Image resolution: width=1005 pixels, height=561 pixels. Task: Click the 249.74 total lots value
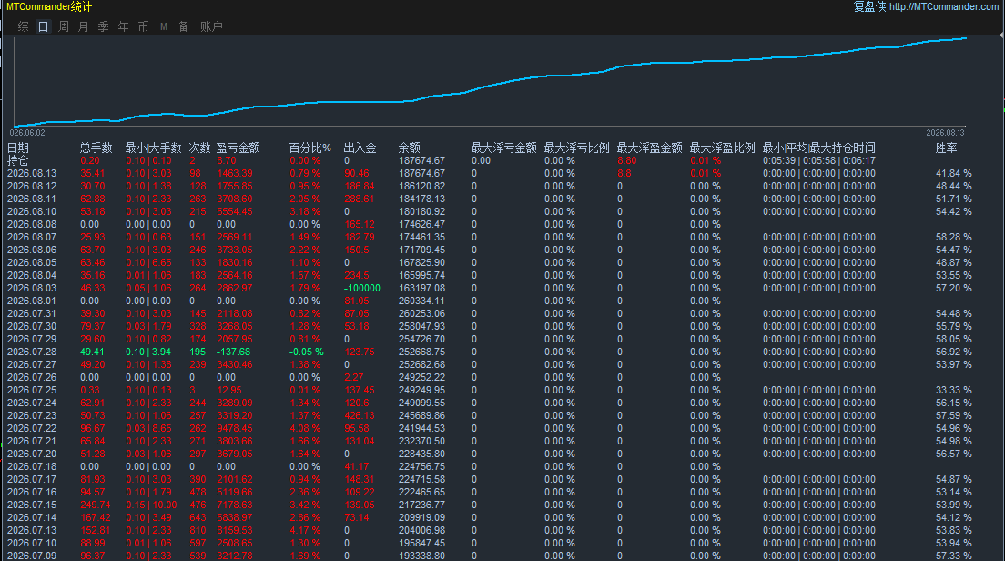[x=96, y=505]
